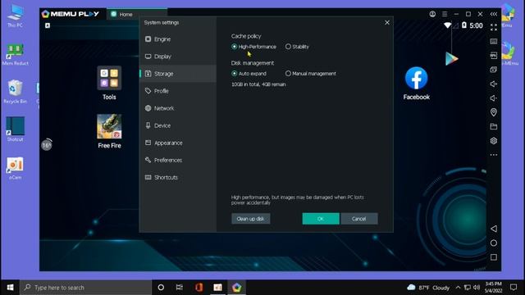This screenshot has height=295, width=525.
Task: Click the taskbar search box
Action: tap(85, 288)
